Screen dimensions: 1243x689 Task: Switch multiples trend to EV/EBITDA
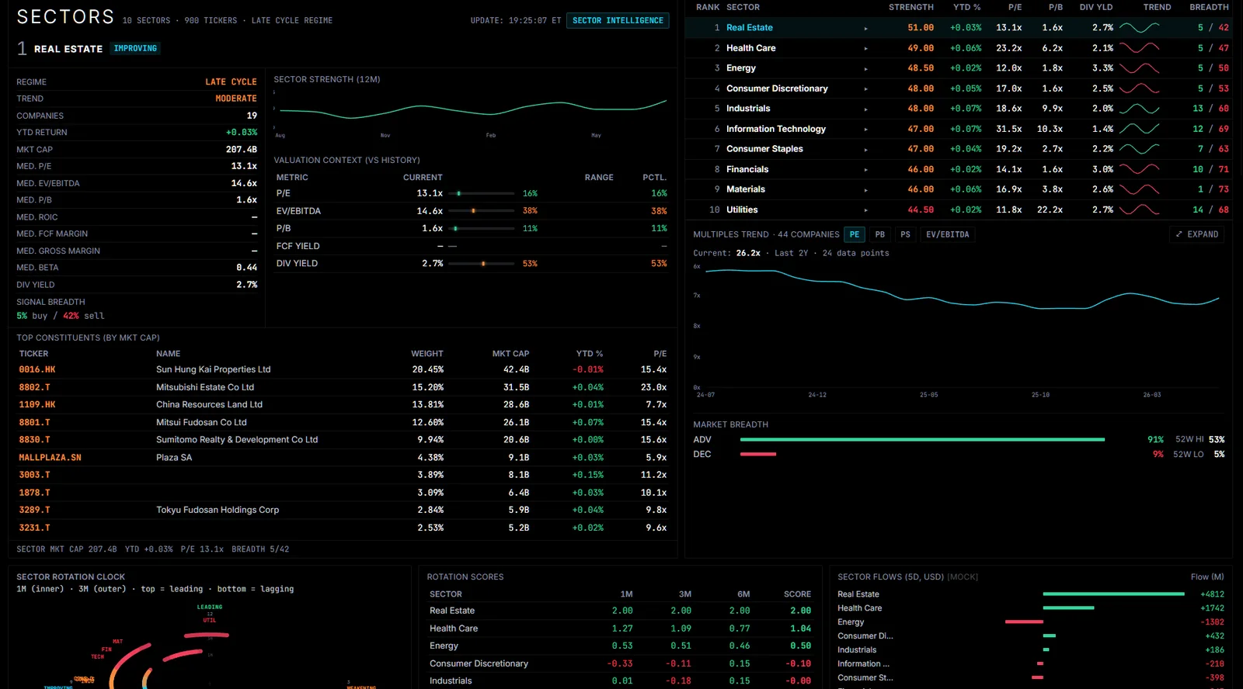[948, 234]
